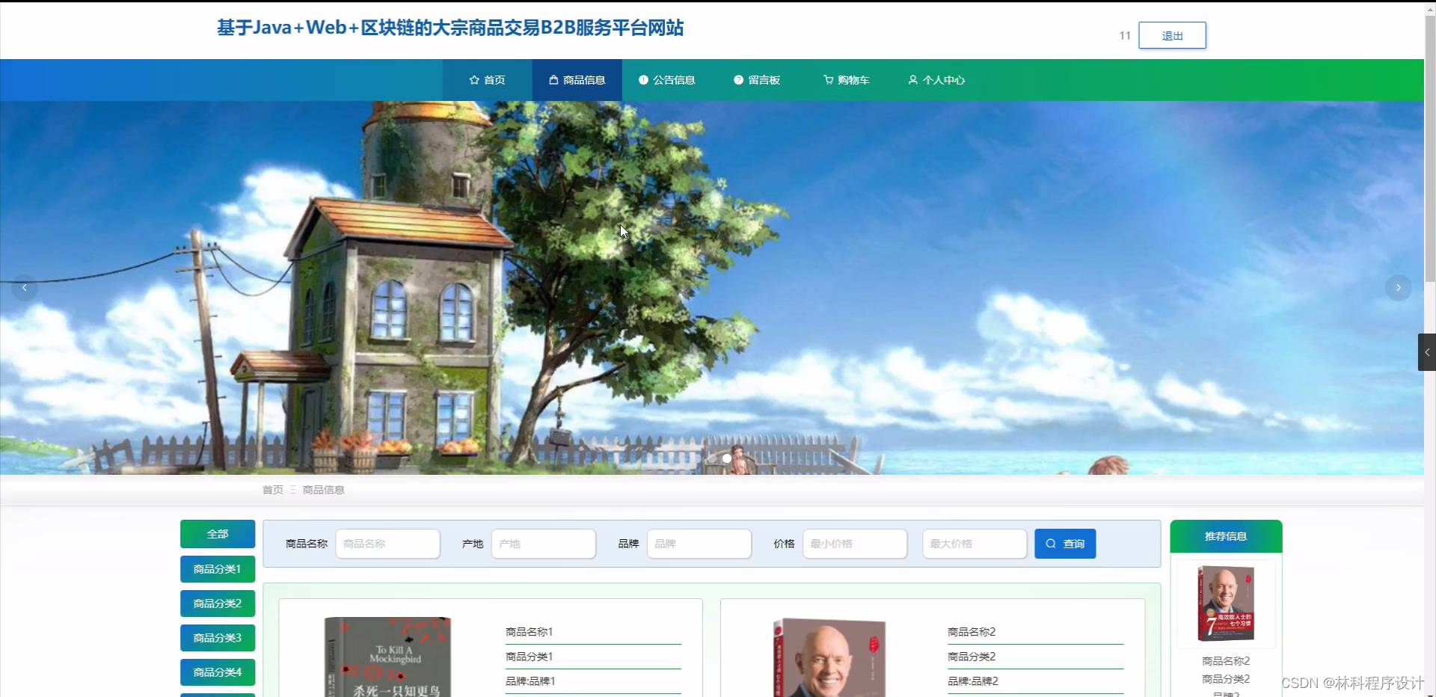Click the site title heading
This screenshot has height=697, width=1436.
[x=450, y=28]
